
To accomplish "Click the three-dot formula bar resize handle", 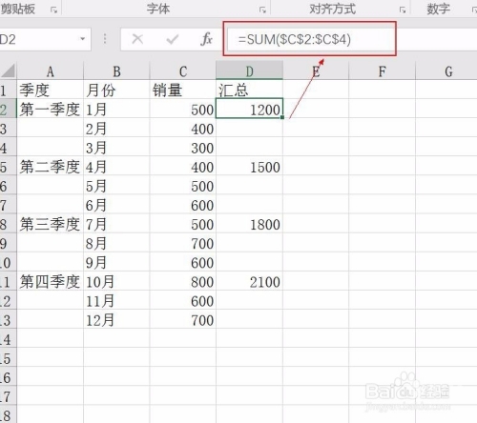I will point(105,39).
